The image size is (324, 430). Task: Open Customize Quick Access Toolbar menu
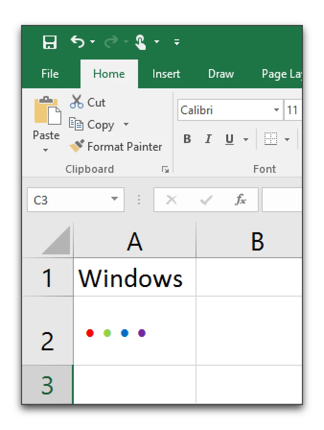pyautogui.click(x=177, y=42)
